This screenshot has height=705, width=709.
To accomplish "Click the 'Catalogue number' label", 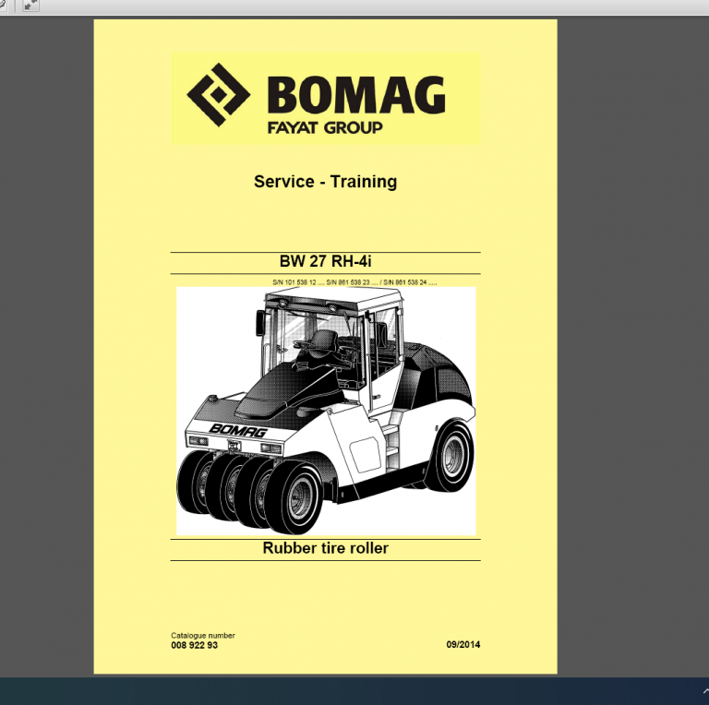I will (203, 636).
